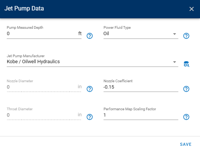Click the Oil value in Power Fluid Type
Image resolution: width=200 pixels, height=151 pixels.
(106, 34)
